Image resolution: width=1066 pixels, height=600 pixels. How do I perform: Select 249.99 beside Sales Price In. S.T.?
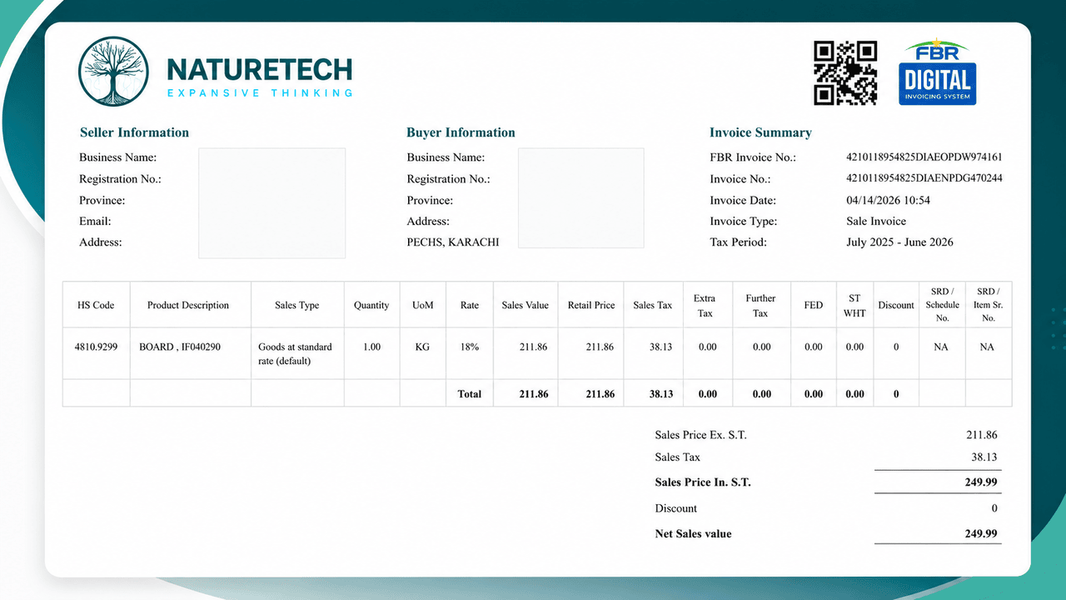981,482
